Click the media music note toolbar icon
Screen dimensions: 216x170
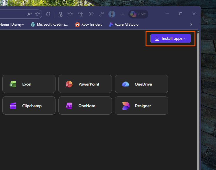coord(60,14)
